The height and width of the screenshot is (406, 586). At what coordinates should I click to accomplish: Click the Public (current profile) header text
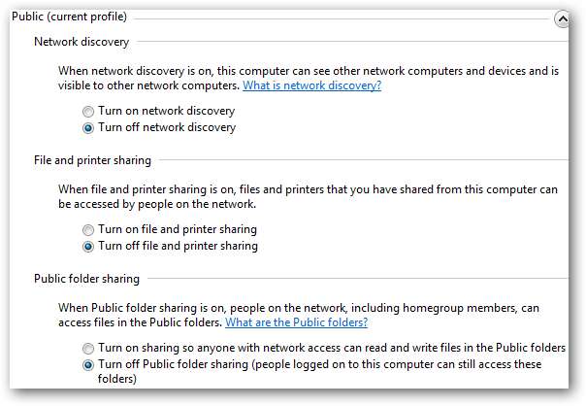click(x=69, y=17)
